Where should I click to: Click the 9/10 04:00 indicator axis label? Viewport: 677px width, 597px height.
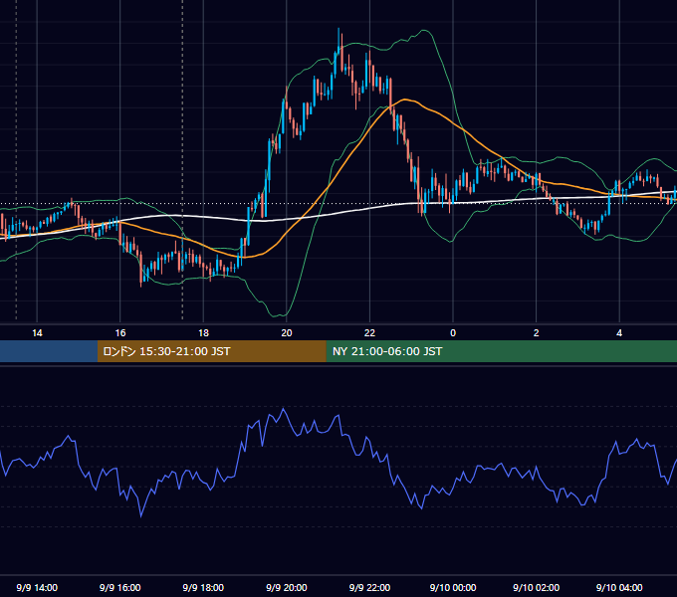(x=619, y=587)
